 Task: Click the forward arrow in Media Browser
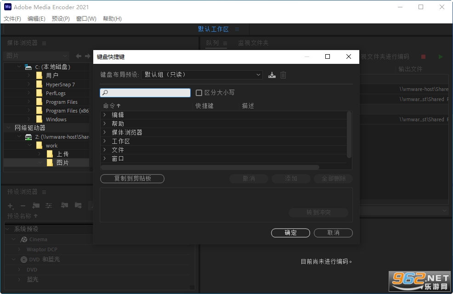pyautogui.click(x=88, y=56)
